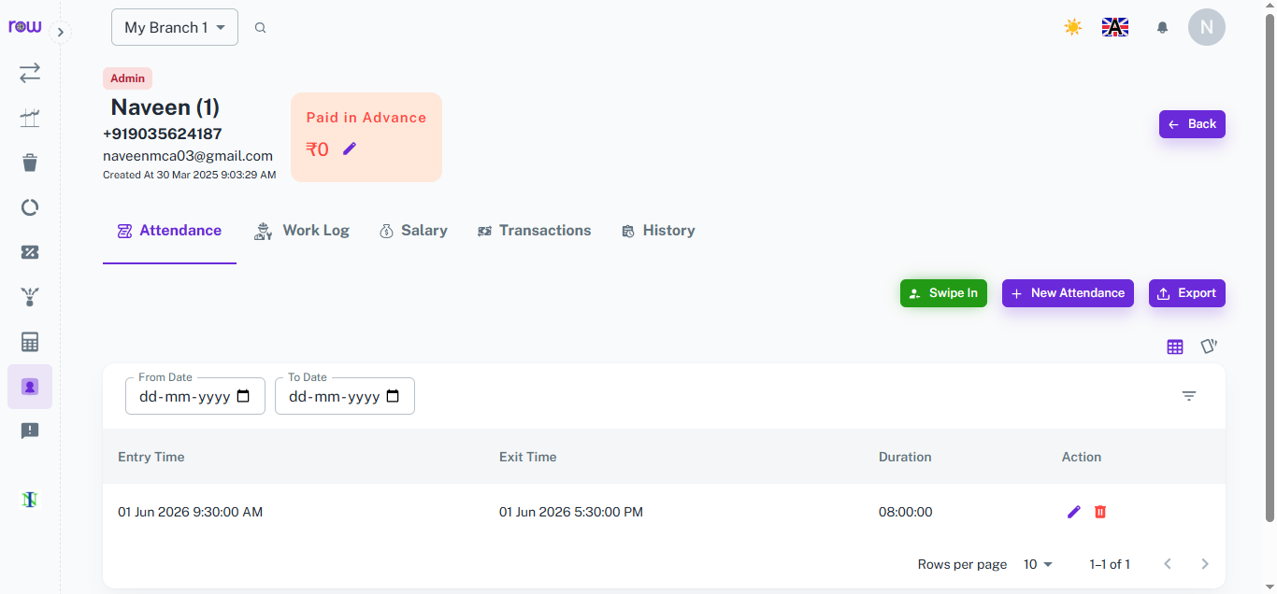Select the table grid view icon
This screenshot has height=594, width=1277.
(1175, 346)
